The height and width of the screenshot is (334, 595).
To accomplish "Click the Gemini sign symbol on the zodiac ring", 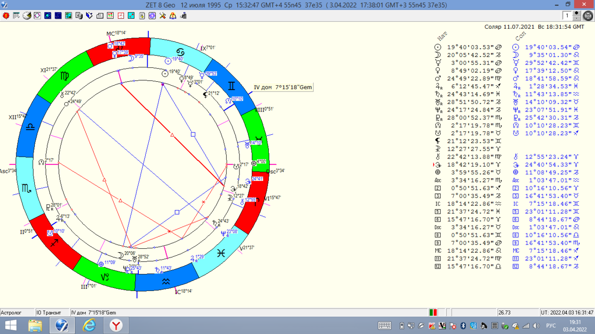I will click(x=232, y=86).
